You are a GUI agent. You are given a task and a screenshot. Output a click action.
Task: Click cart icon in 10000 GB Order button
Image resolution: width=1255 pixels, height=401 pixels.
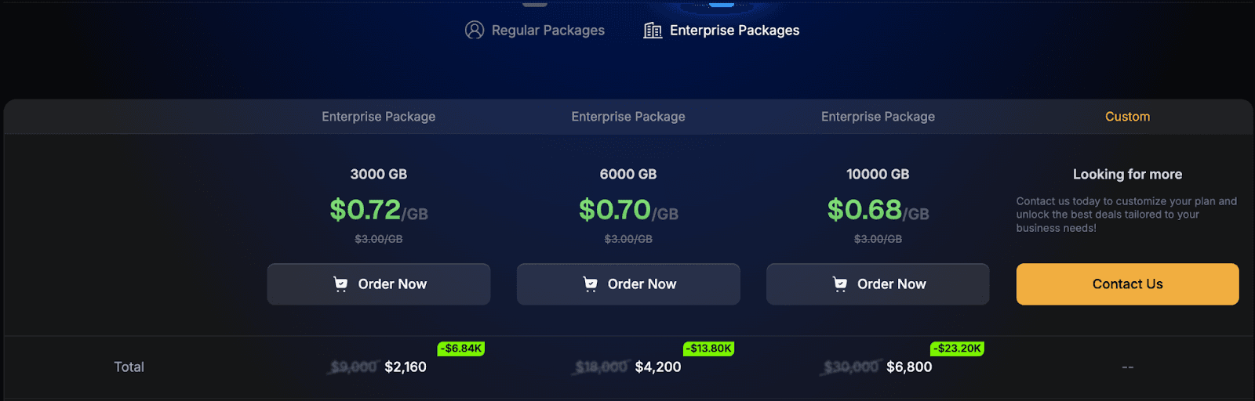pos(839,284)
